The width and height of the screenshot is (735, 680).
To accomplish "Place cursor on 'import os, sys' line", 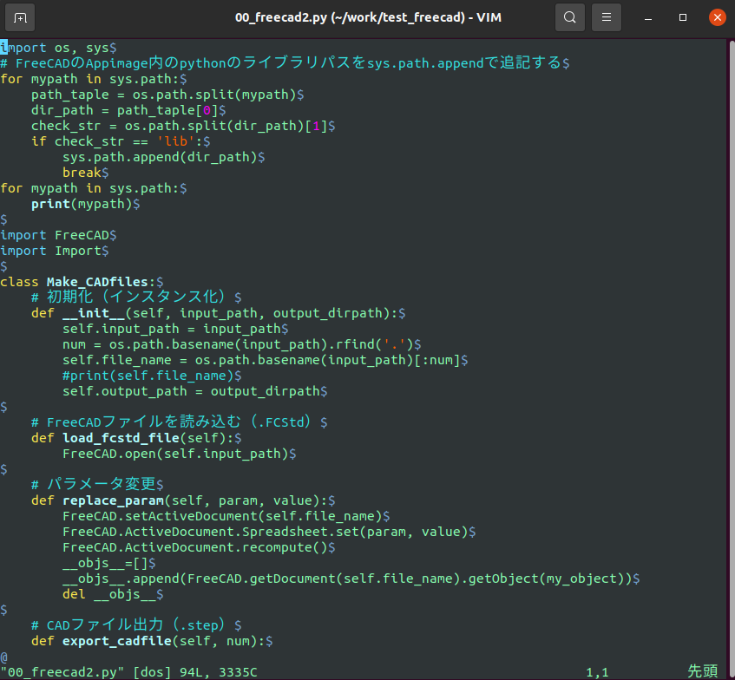I will tap(58, 48).
